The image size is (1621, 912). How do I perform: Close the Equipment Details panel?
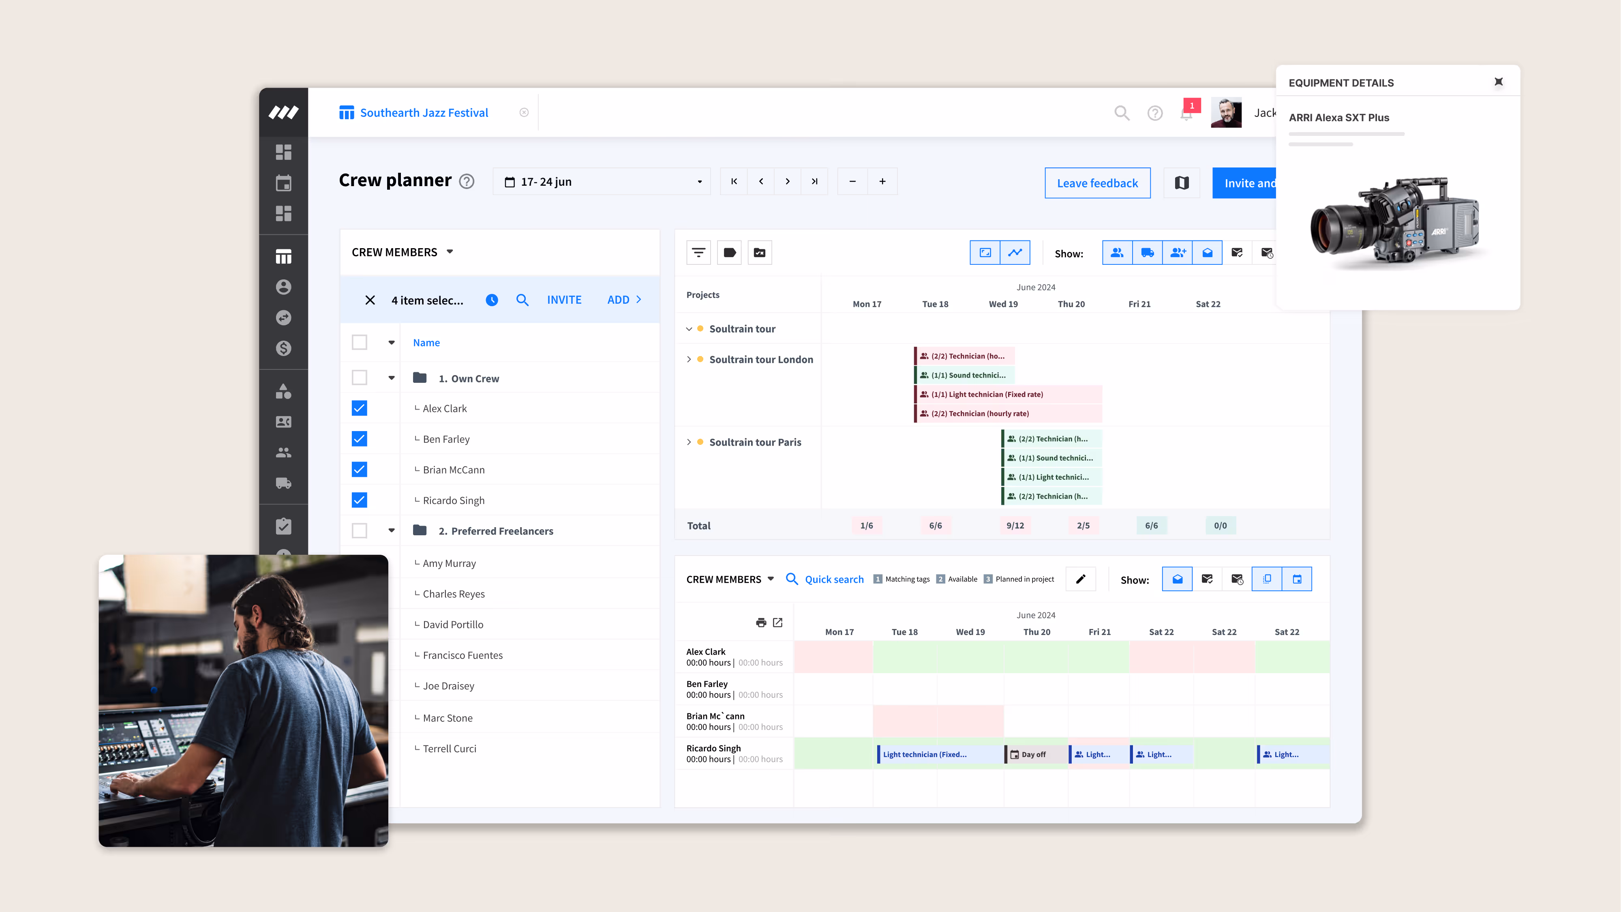click(1499, 82)
